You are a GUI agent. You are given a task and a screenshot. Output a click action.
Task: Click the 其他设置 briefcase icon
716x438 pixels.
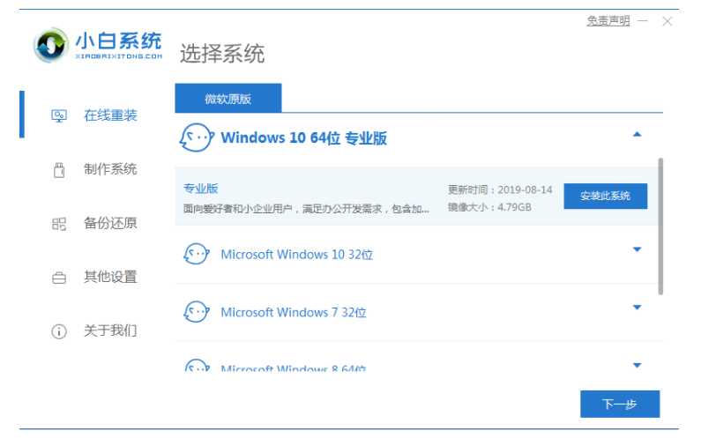click(x=59, y=278)
